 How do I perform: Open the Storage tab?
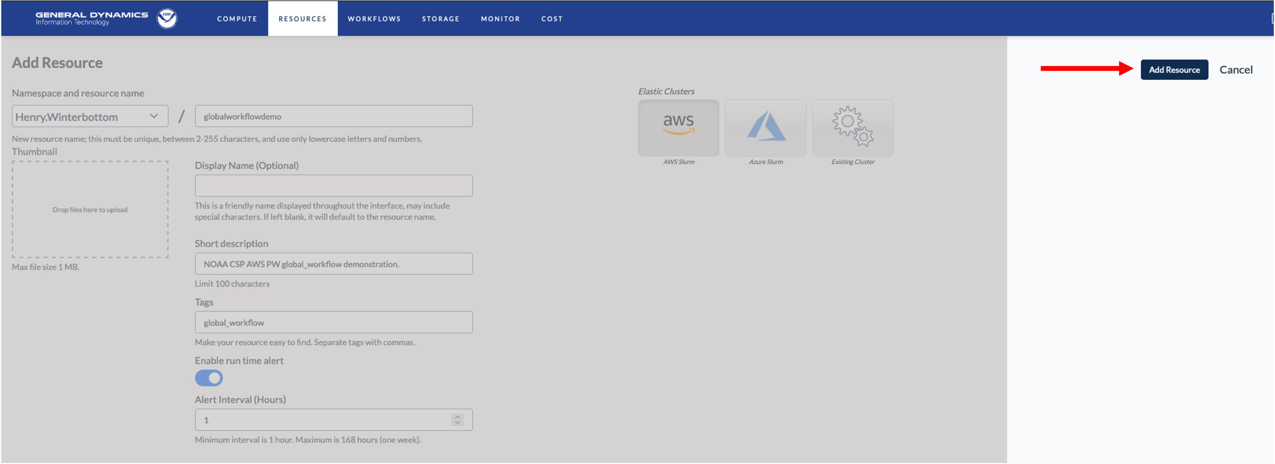(x=440, y=19)
